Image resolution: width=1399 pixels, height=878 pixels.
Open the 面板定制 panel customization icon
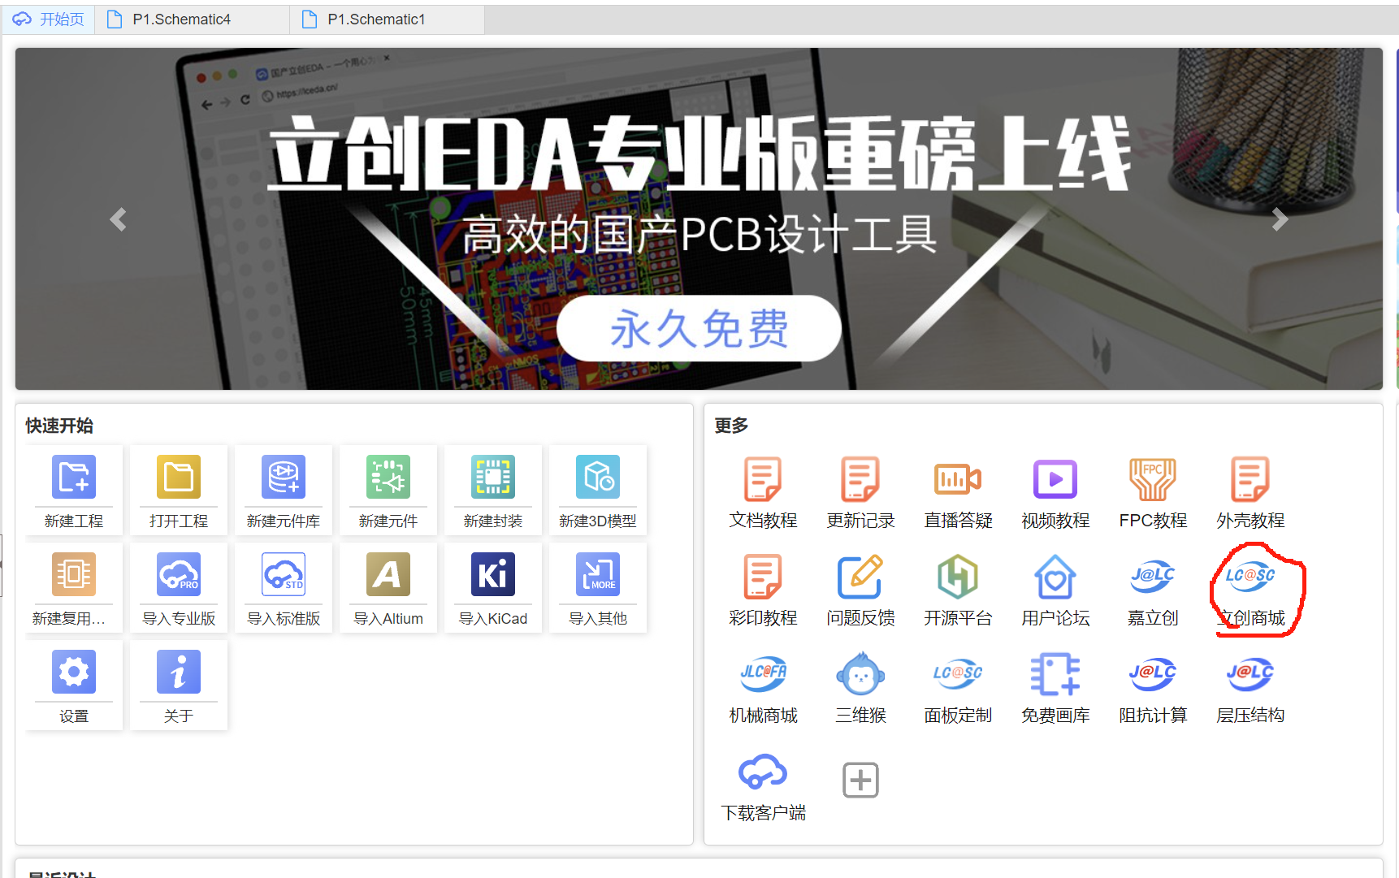point(958,674)
